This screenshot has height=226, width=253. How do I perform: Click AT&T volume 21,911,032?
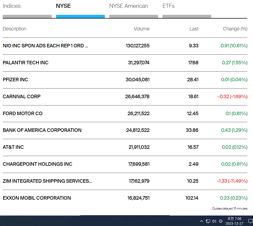pos(139,147)
